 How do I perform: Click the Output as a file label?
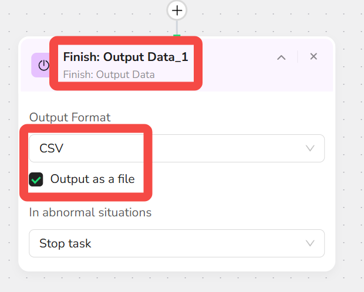tap(92, 179)
